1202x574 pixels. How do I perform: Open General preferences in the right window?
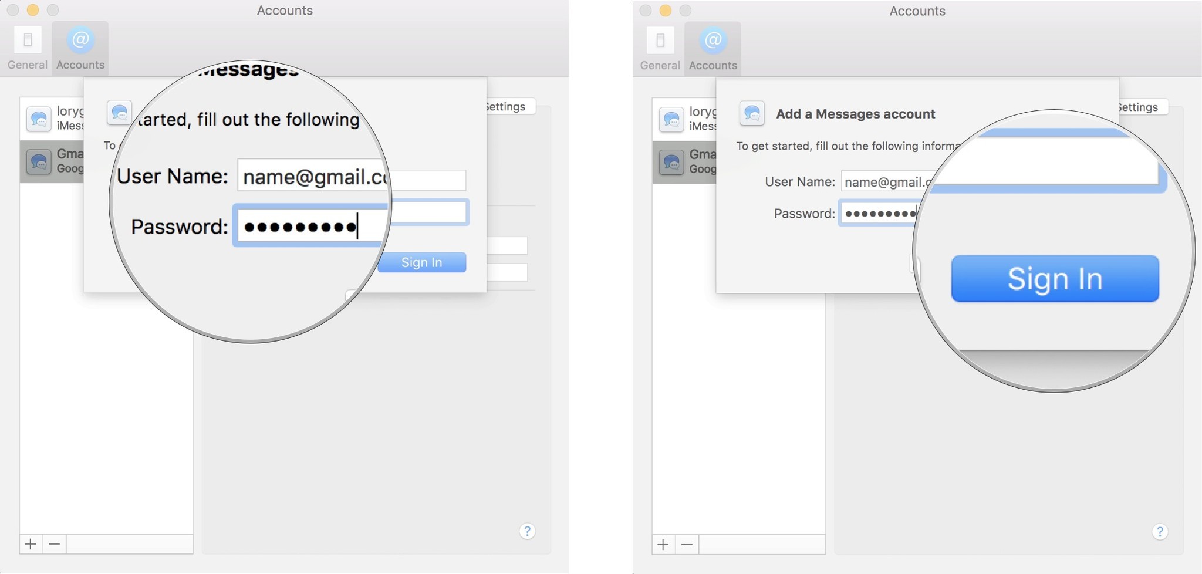pyautogui.click(x=660, y=49)
